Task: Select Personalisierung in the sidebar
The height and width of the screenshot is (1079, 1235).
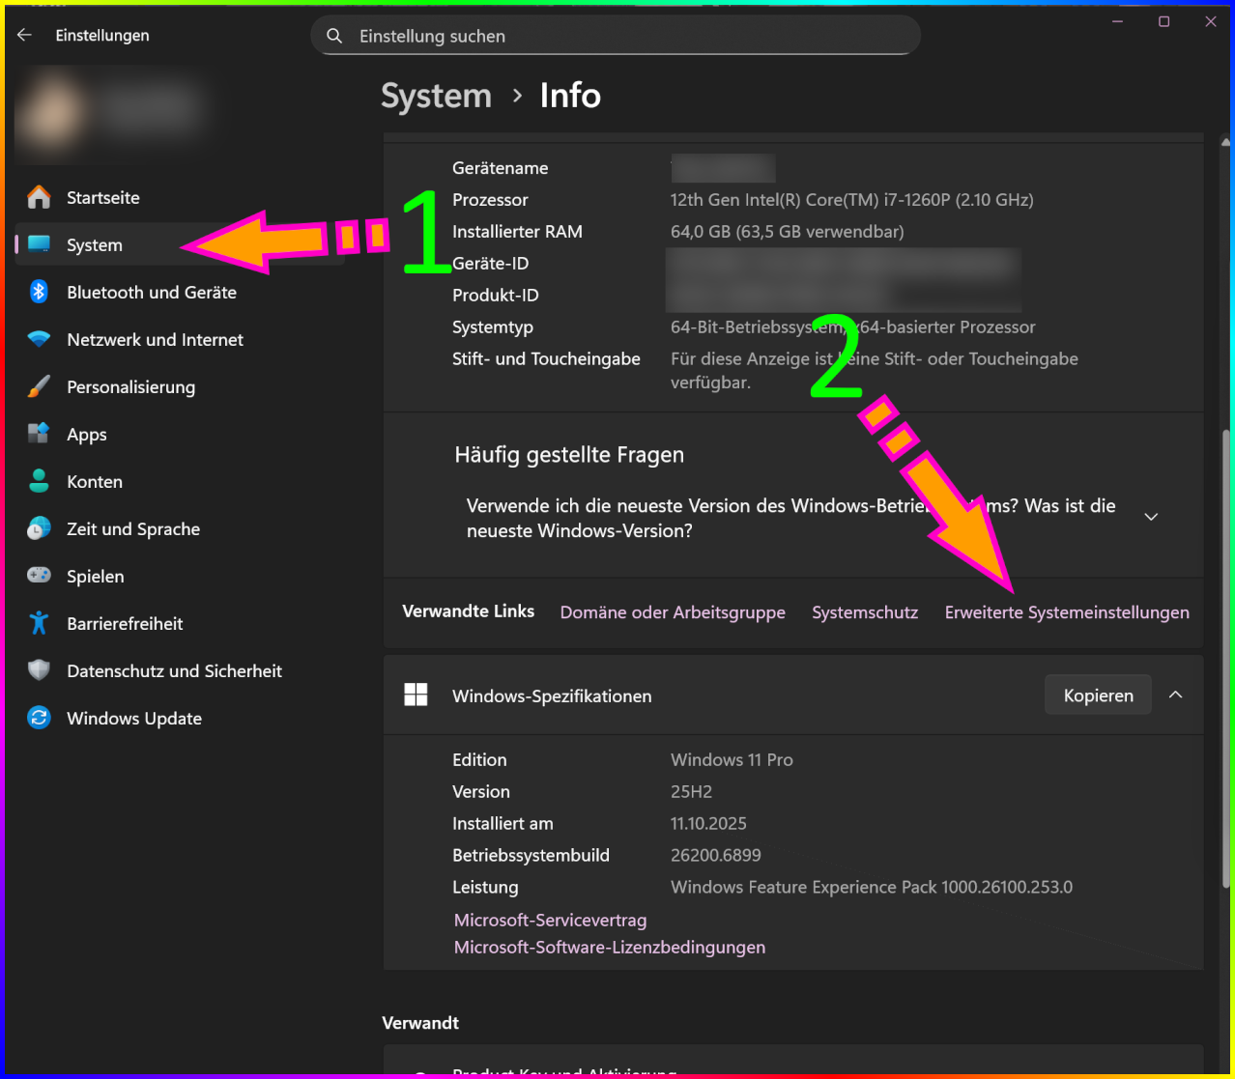Action: coord(180,386)
